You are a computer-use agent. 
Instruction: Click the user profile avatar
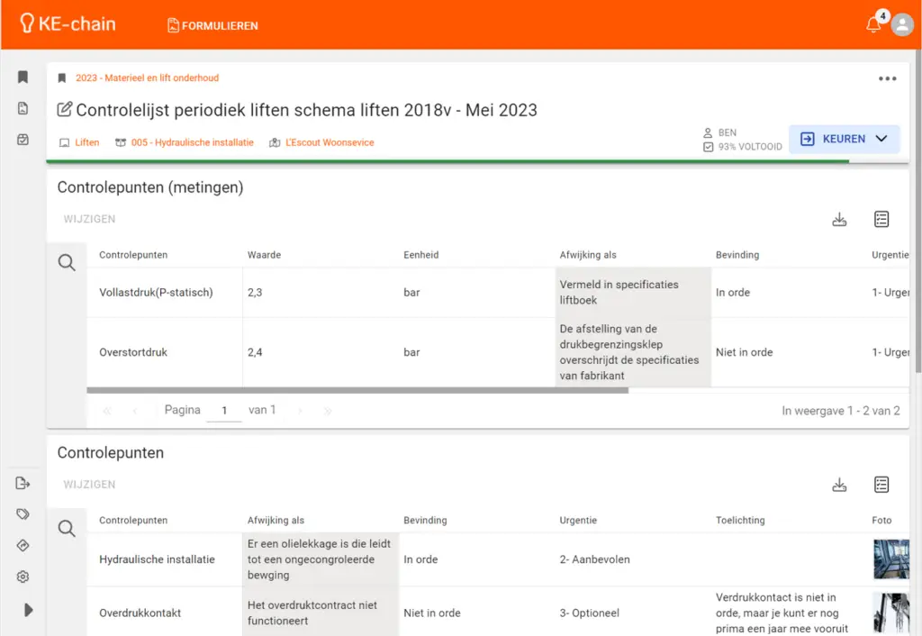click(x=902, y=25)
